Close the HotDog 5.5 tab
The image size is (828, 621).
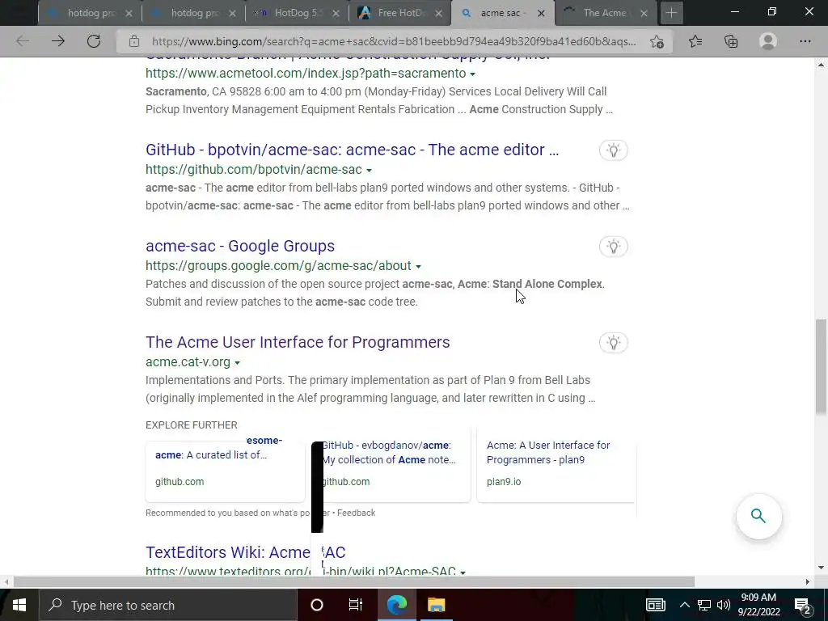[336, 14]
